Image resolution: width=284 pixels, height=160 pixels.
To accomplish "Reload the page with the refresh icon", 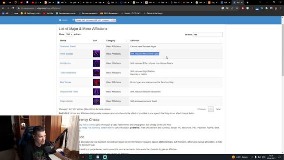I will coord(13,8).
